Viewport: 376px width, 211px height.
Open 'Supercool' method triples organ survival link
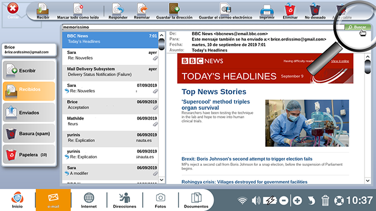216,105
